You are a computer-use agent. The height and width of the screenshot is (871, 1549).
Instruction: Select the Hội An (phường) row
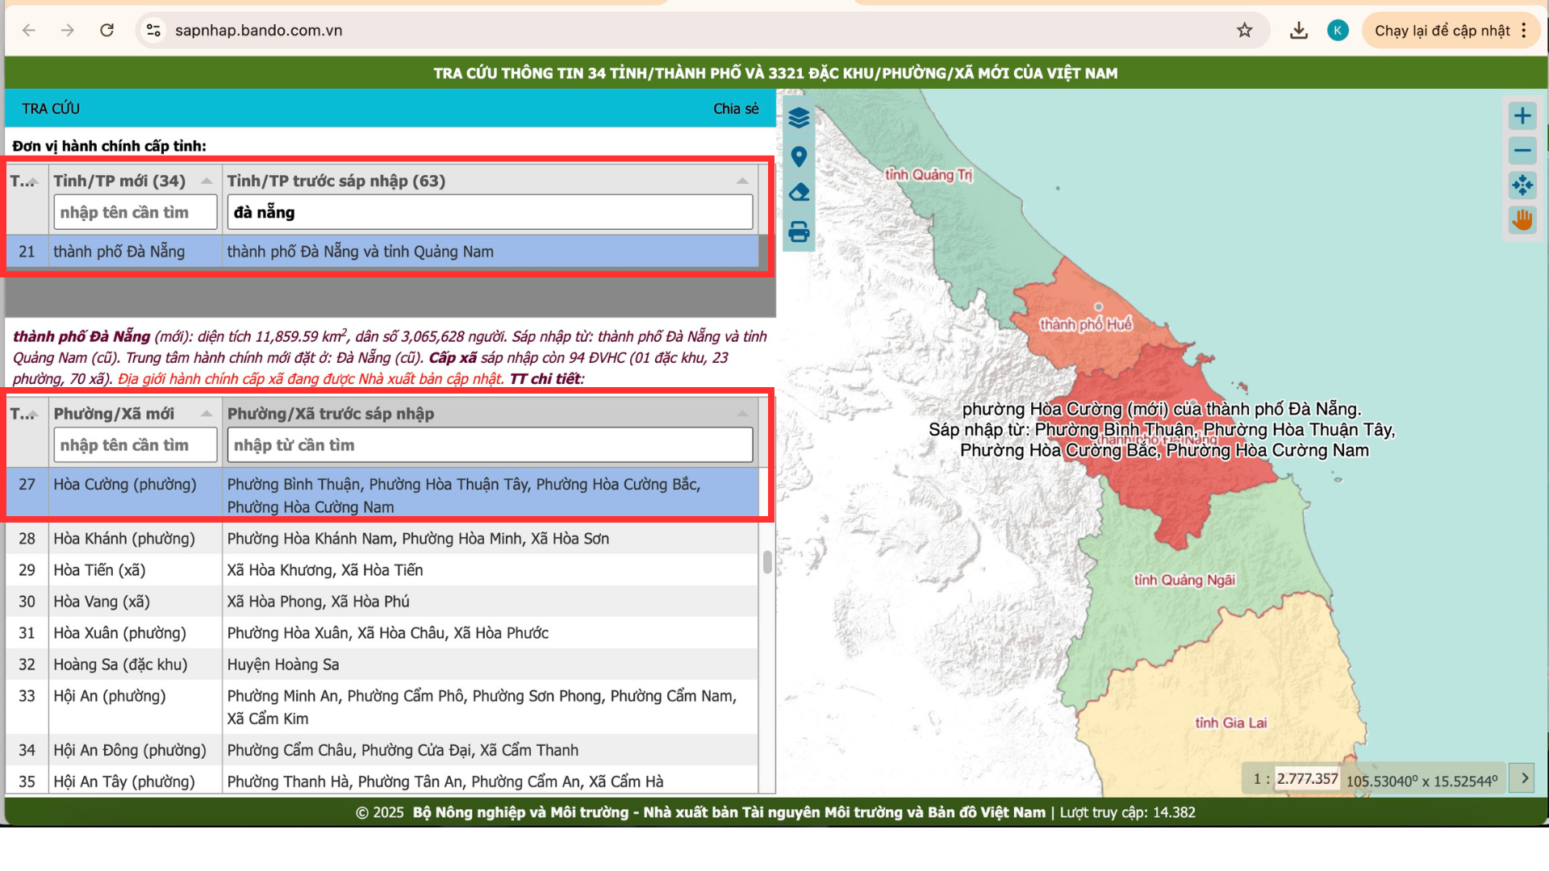pos(382,707)
